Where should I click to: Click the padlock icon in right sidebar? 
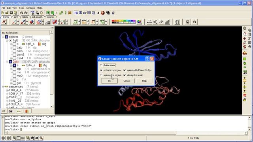(245, 100)
